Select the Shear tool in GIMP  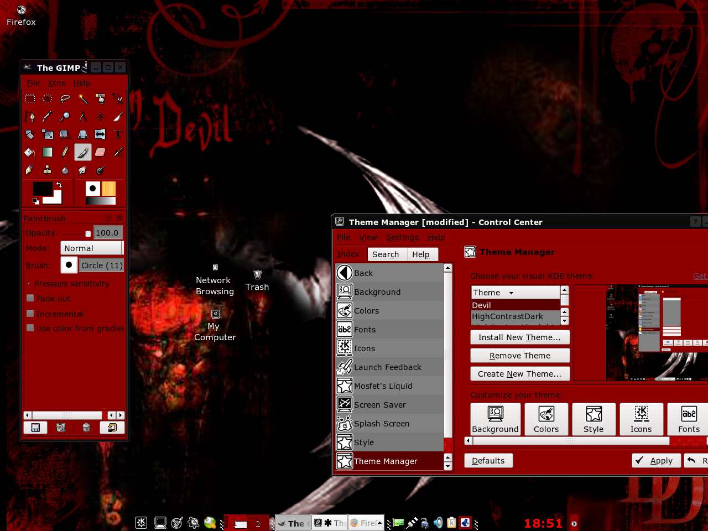click(x=65, y=134)
